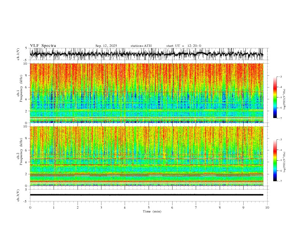301x233 pixels.
Task: Click time axis tick label "10"
Action: 267,207
